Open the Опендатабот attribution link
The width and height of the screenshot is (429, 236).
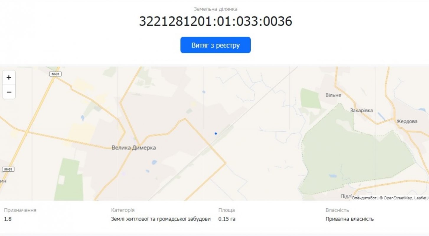pyautogui.click(x=364, y=198)
